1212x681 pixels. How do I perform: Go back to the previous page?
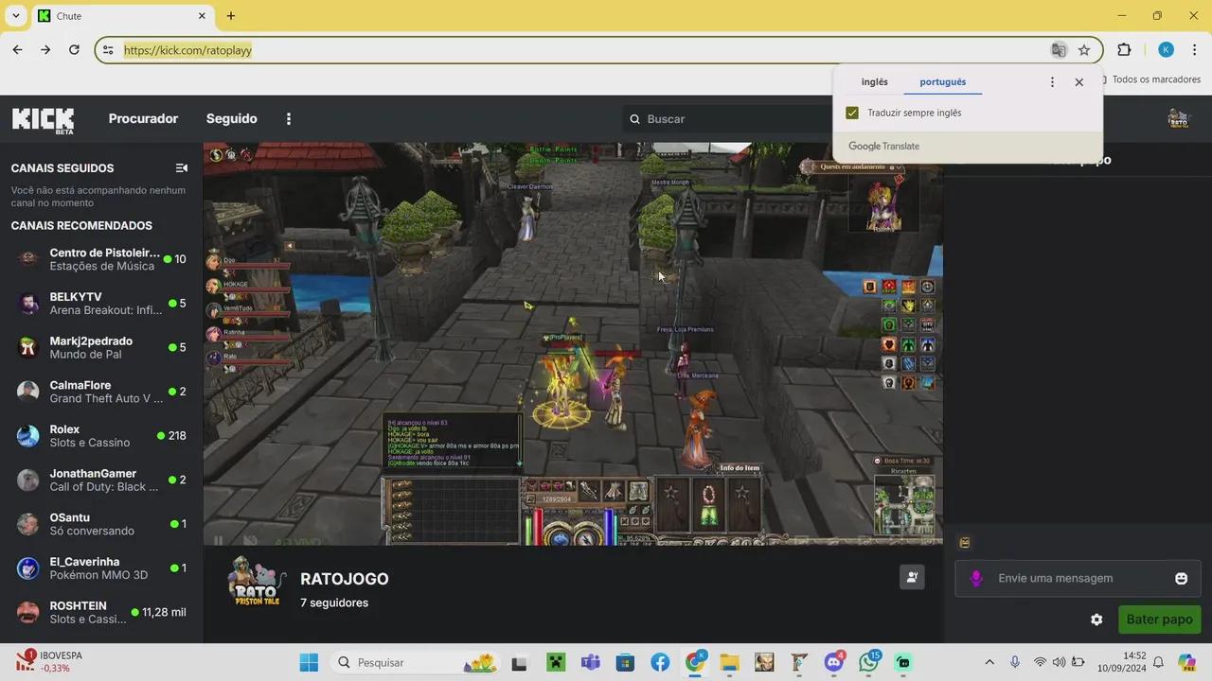(17, 50)
